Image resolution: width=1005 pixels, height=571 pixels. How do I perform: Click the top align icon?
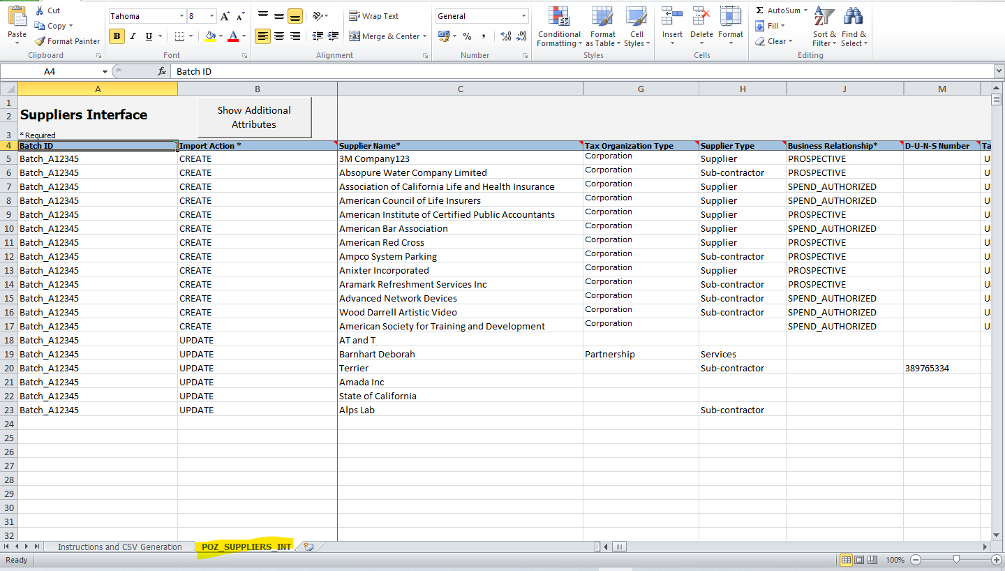(x=263, y=16)
